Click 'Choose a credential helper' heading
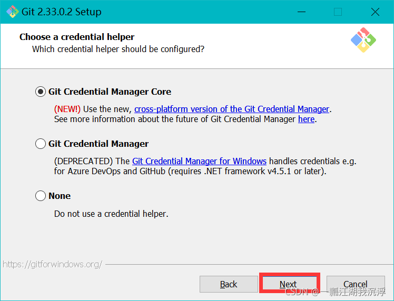 point(77,37)
